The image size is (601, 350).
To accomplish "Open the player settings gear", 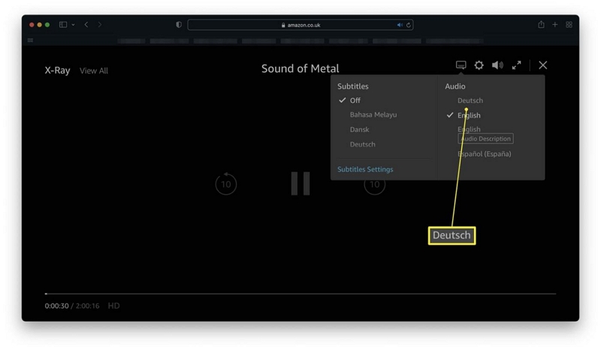I will (479, 65).
